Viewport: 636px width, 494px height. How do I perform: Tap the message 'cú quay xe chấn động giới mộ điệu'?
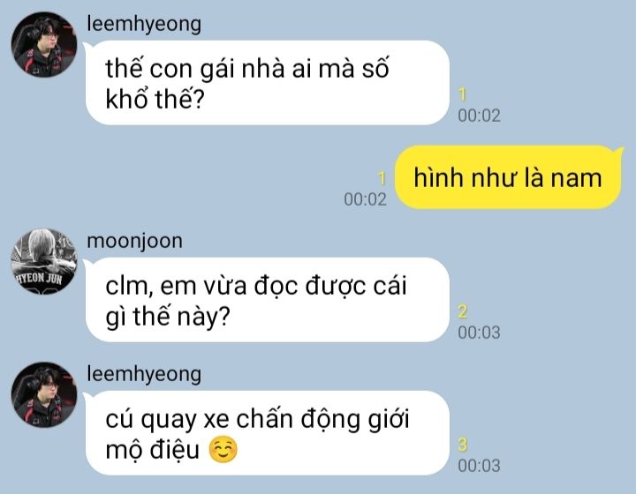[x=268, y=433]
